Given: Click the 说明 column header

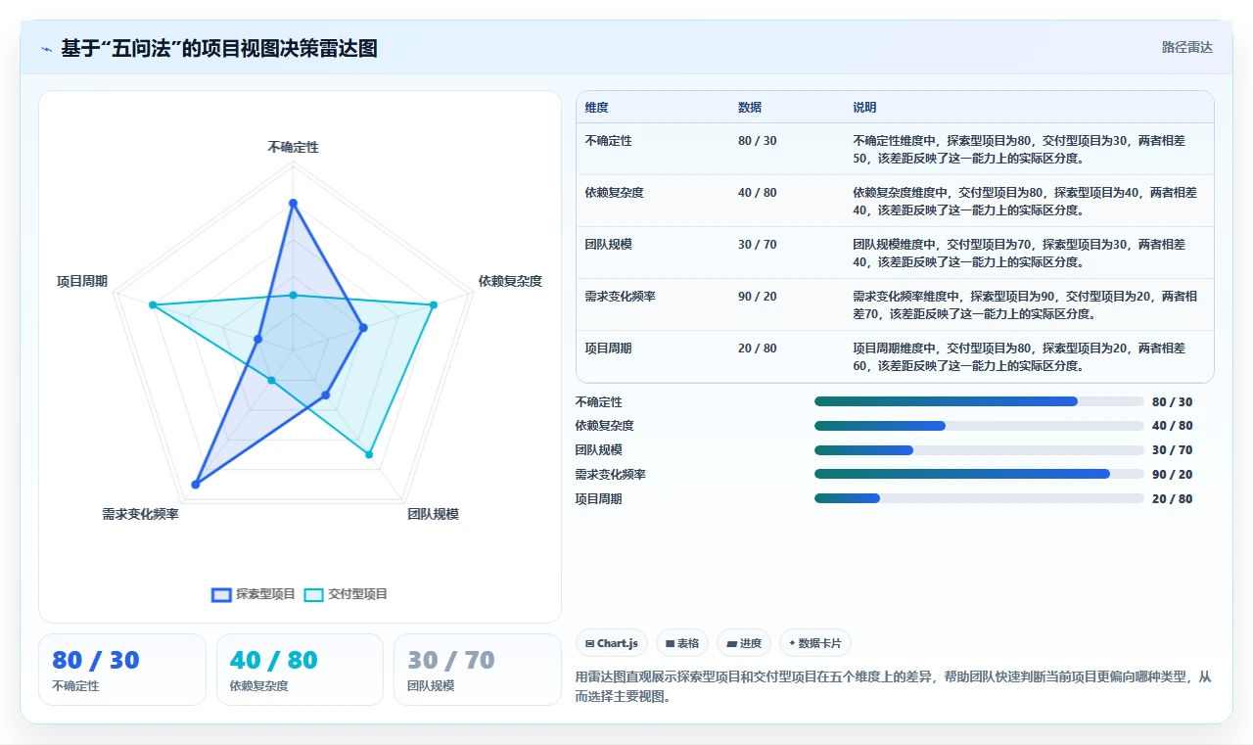Looking at the screenshot, I should coord(864,108).
